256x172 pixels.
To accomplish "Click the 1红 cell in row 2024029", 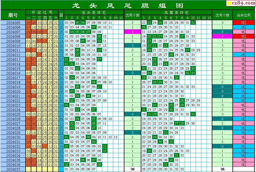I will [x=244, y=133].
